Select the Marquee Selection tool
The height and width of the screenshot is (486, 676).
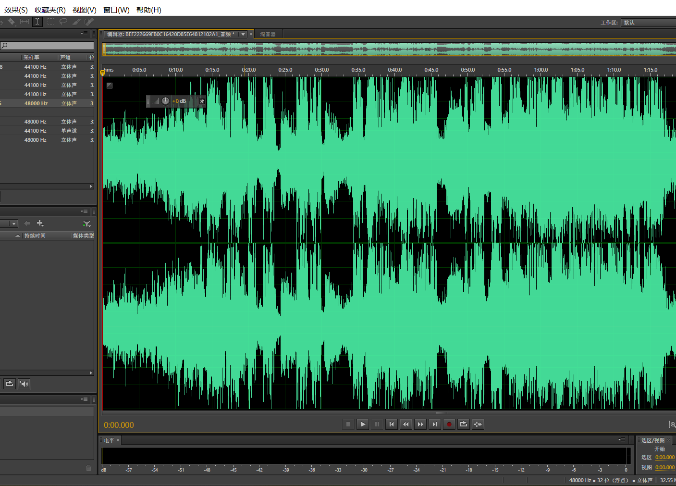click(x=50, y=22)
